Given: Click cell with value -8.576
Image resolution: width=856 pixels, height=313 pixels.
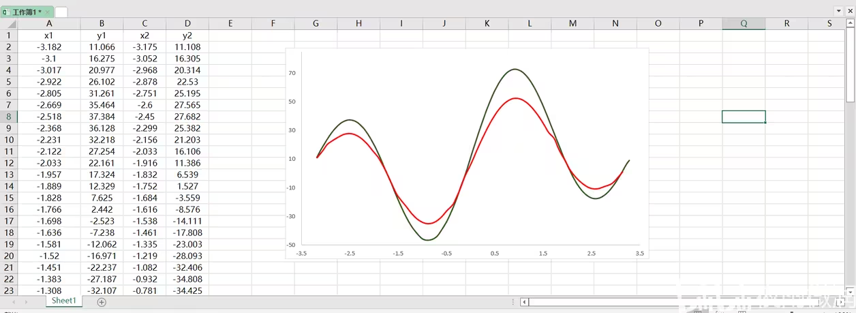Looking at the screenshot, I should point(187,209).
